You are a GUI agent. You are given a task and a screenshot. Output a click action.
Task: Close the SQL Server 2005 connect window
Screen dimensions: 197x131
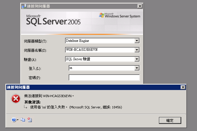point(140,6)
